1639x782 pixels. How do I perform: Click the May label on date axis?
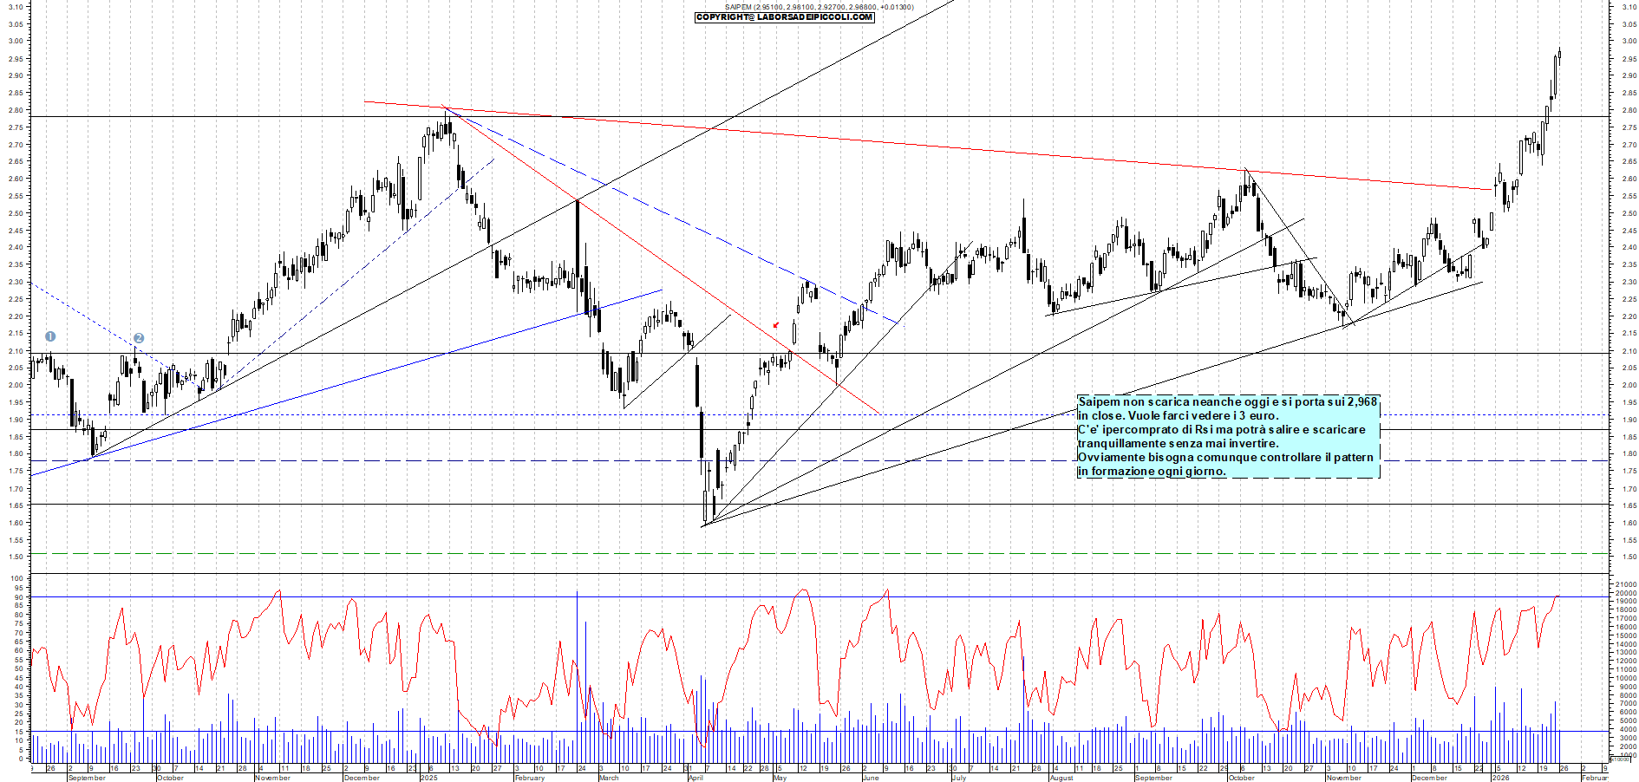(x=780, y=778)
